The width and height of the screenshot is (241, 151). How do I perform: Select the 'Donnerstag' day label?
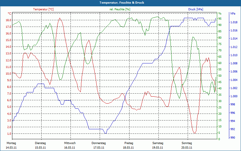click(x=99, y=143)
